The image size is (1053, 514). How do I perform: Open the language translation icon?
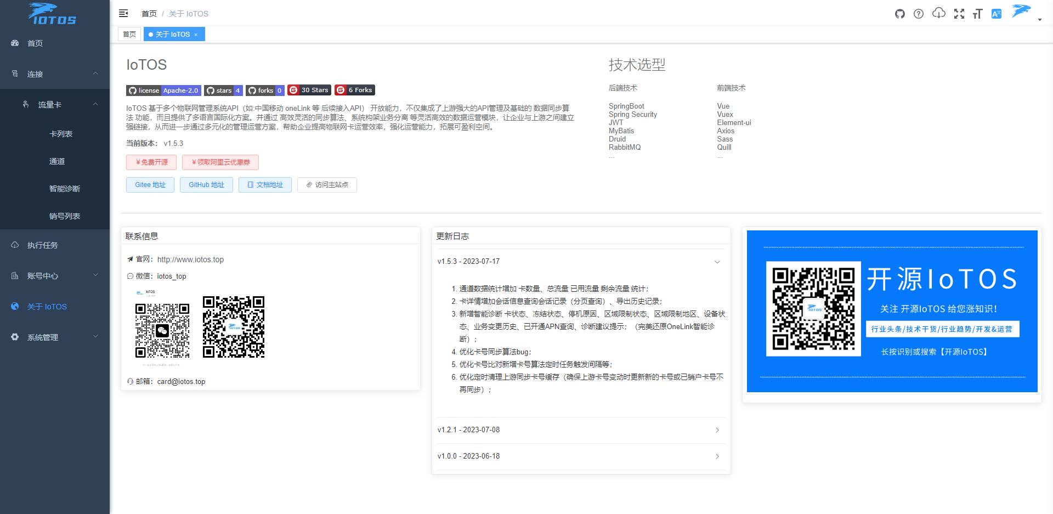click(997, 14)
